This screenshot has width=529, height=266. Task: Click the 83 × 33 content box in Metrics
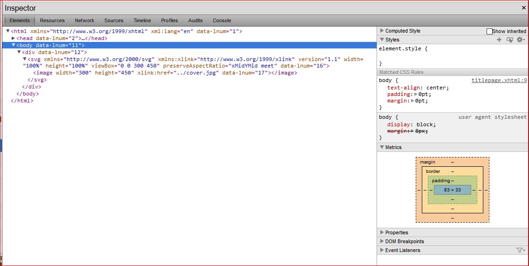tap(452, 190)
